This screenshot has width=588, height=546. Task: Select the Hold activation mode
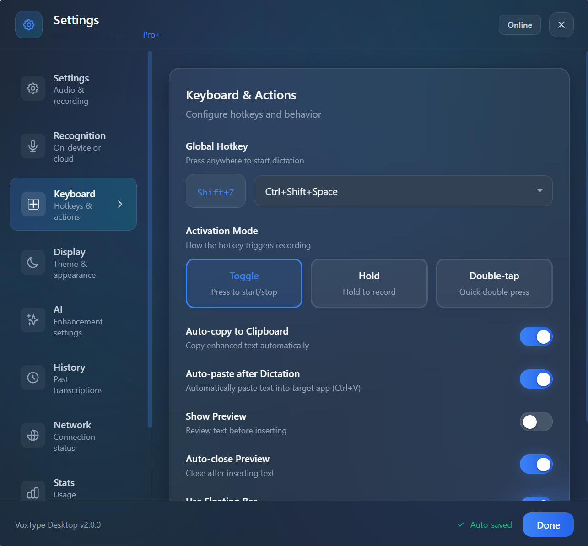(x=369, y=283)
